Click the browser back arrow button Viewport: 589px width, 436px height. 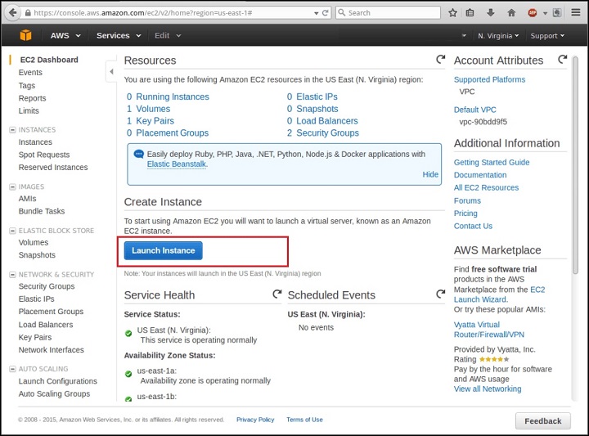tap(13, 13)
